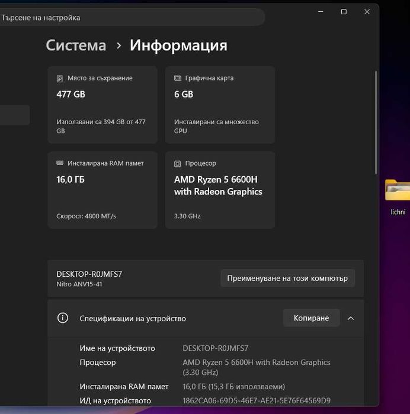Open the lichni folder on desktop
410x414 pixels.
point(398,197)
